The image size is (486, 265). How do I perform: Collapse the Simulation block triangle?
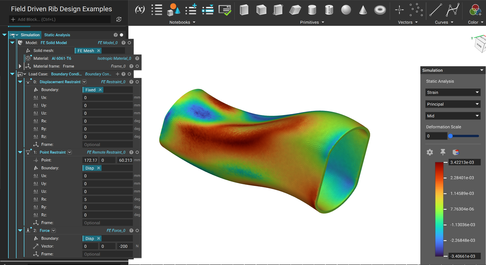4,35
